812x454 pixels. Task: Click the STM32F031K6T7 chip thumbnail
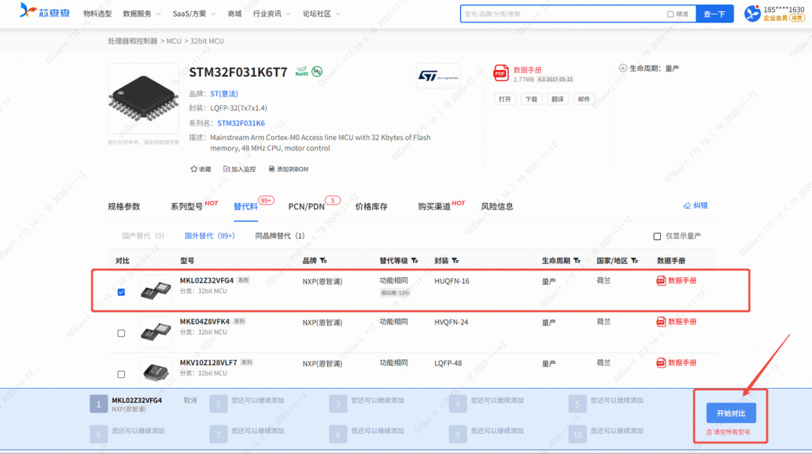(x=144, y=98)
